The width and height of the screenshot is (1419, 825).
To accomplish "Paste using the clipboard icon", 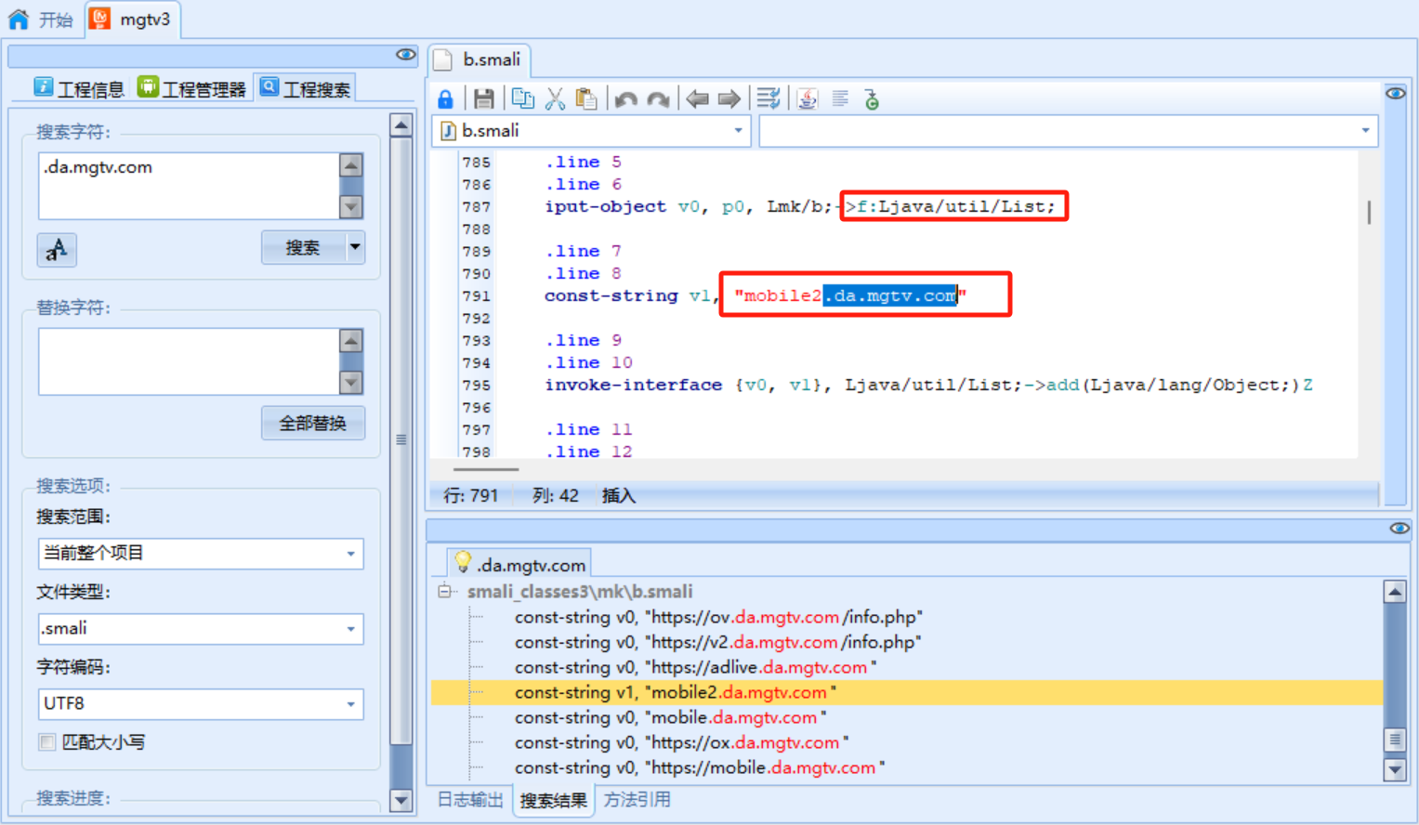I will click(586, 98).
